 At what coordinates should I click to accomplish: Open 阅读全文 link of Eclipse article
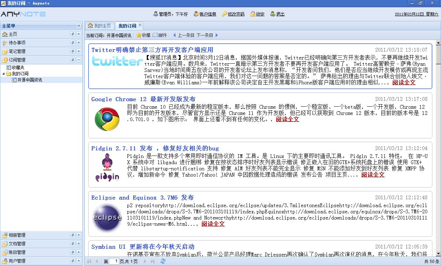point(213,224)
